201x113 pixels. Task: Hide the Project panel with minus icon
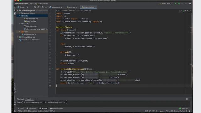(x=46, y=7)
